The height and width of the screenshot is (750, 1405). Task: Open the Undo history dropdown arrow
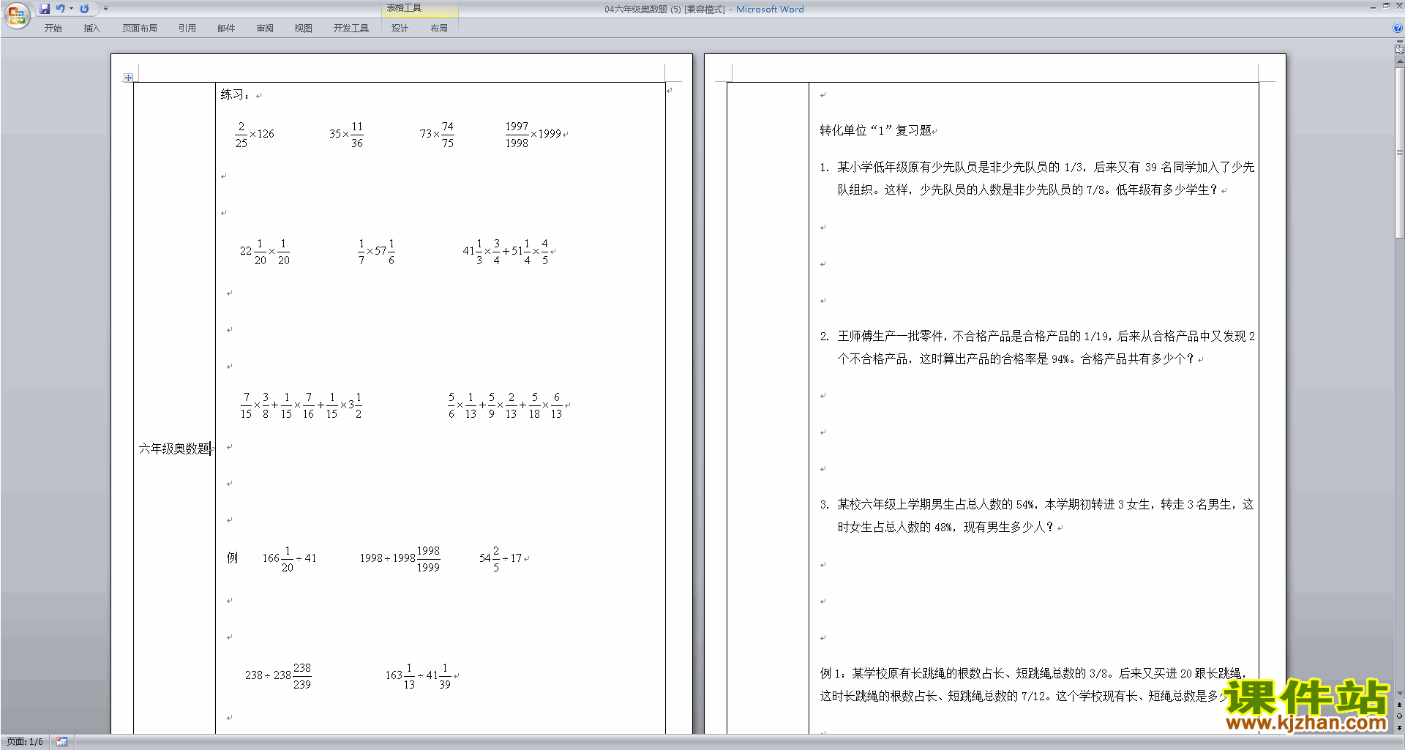pyautogui.click(x=71, y=9)
